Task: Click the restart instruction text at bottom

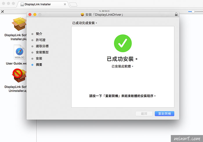Action: pyautogui.click(x=122, y=96)
